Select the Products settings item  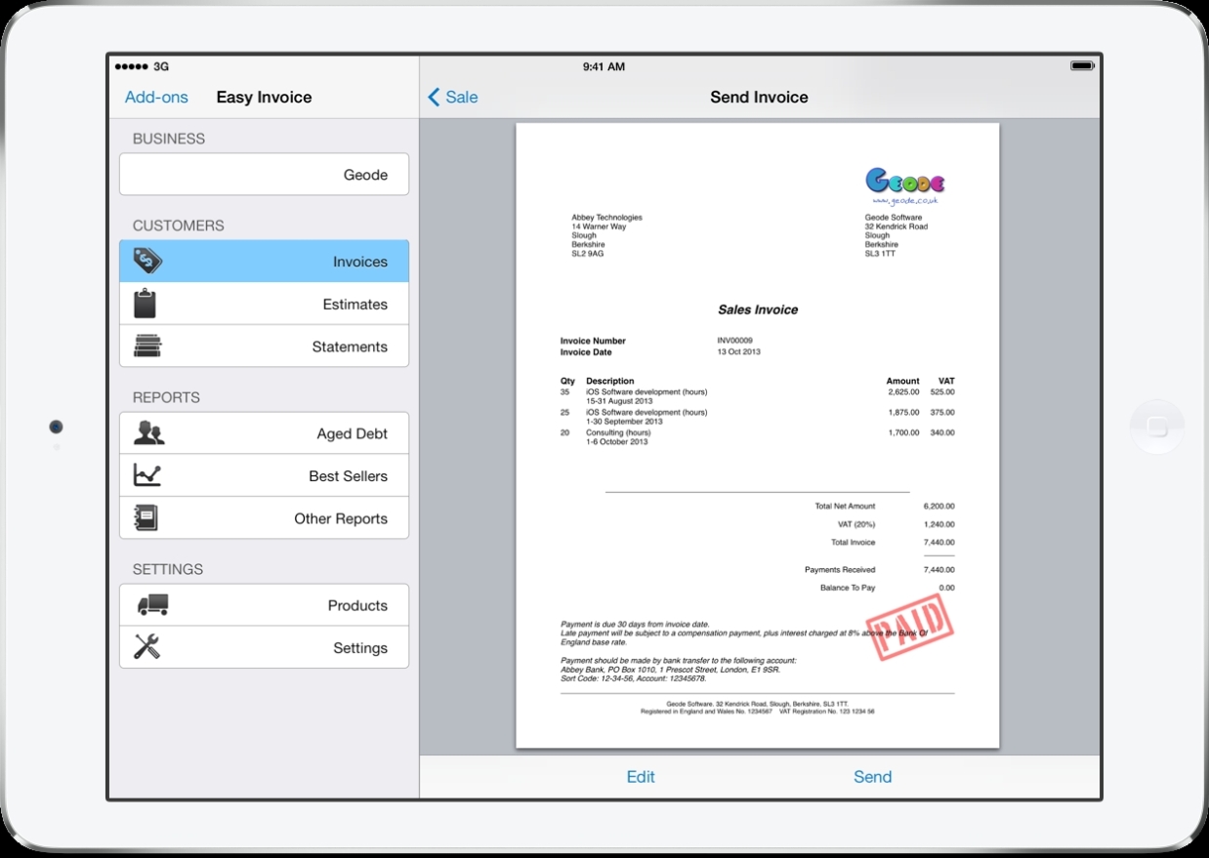pyautogui.click(x=264, y=605)
